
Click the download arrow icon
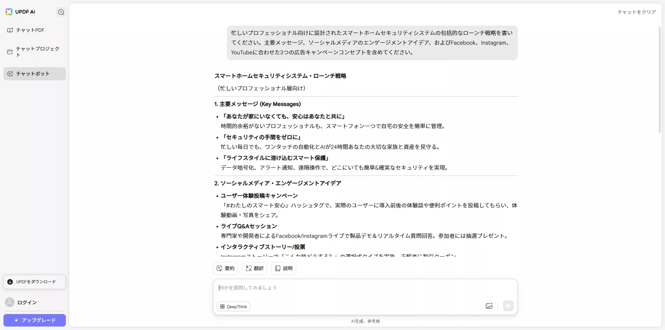tap(10, 282)
